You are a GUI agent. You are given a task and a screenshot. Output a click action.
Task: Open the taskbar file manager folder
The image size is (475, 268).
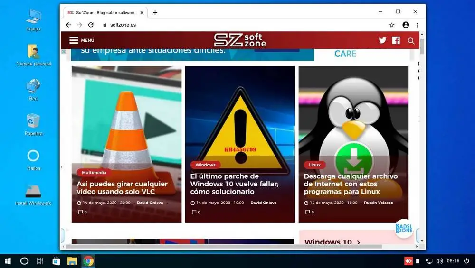72,261
